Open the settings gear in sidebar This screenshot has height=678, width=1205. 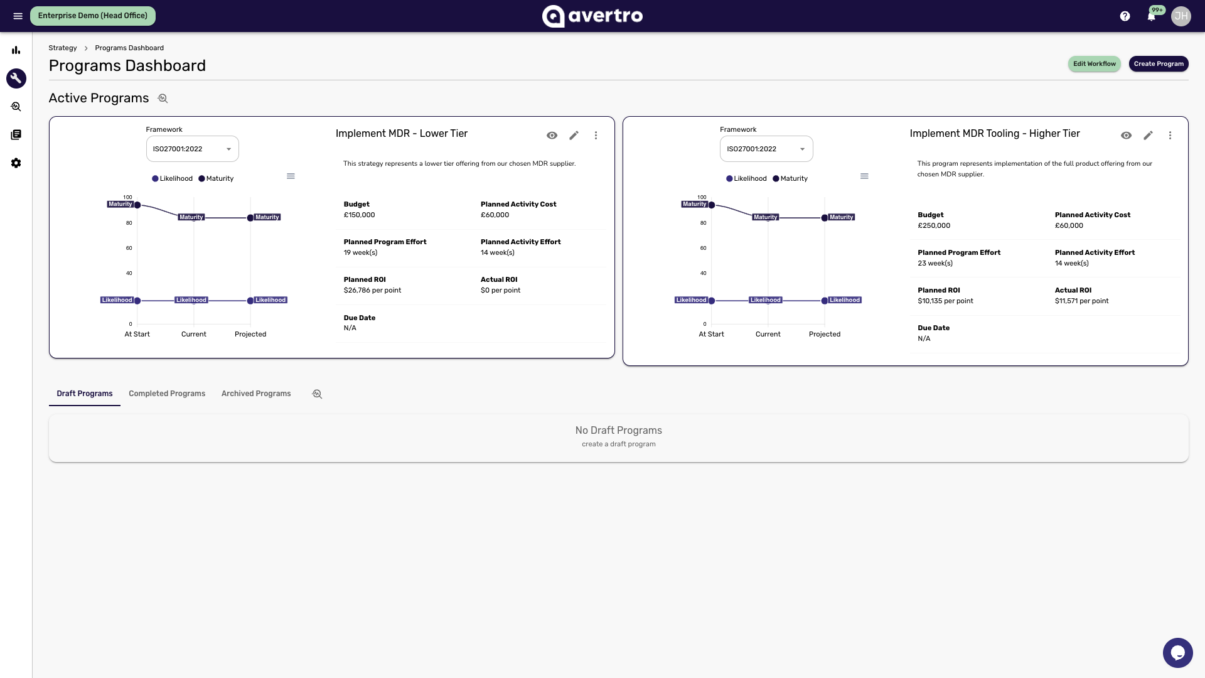(16, 163)
